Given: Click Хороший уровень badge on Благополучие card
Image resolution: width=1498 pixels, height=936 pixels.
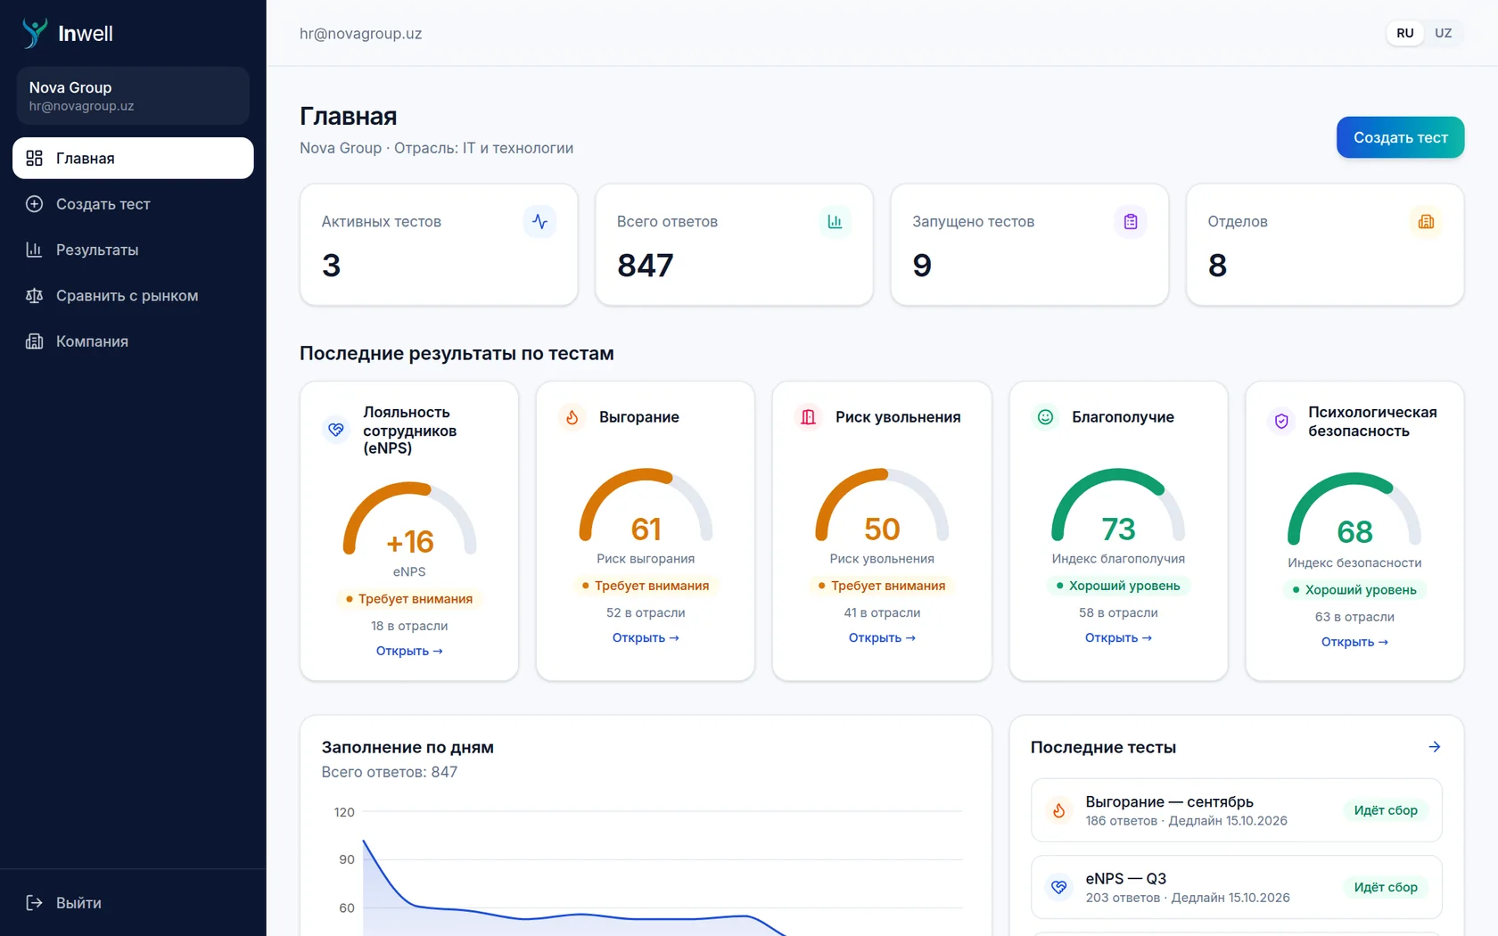Looking at the screenshot, I should 1118,586.
